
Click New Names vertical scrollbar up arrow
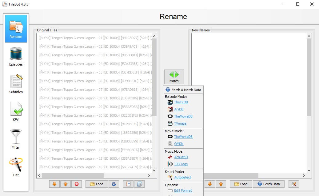309,36
